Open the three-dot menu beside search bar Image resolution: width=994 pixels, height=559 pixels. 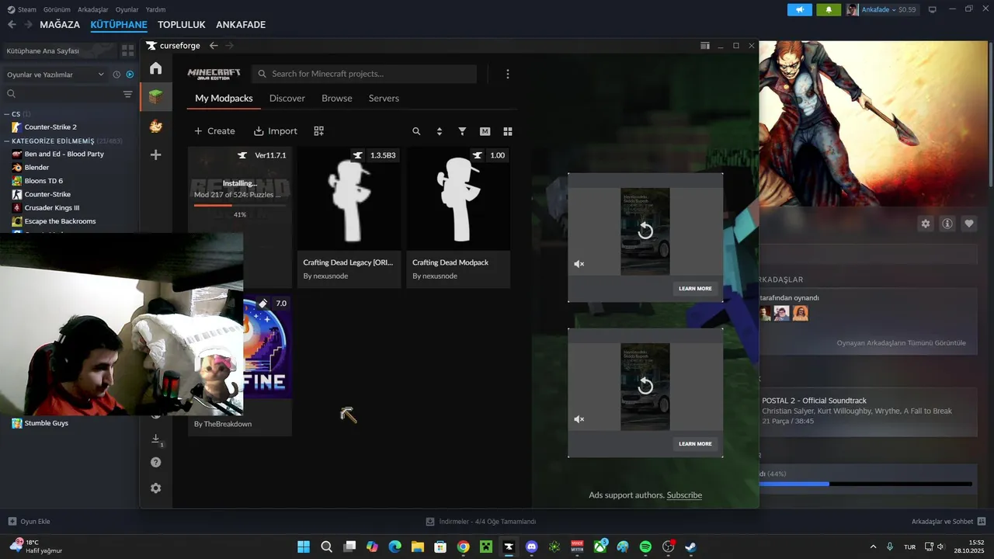point(508,74)
